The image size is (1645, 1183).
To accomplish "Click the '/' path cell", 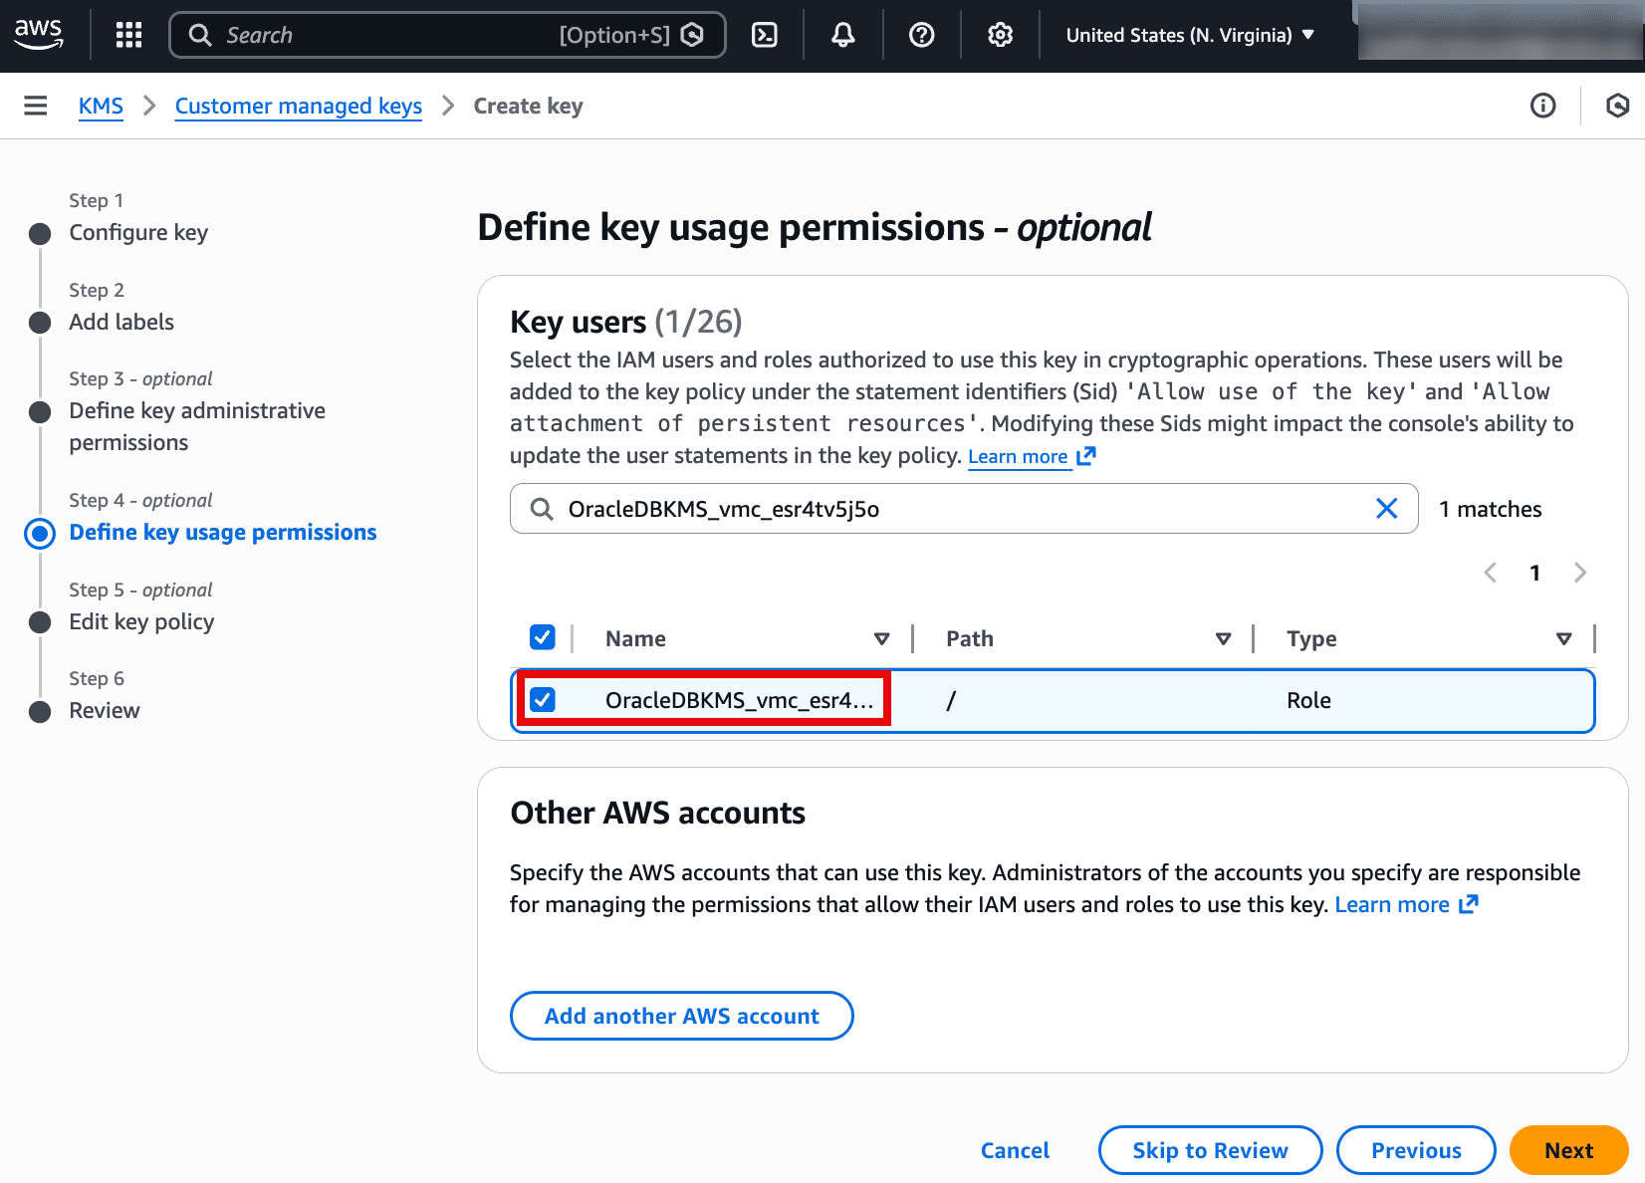I will [x=951, y=700].
